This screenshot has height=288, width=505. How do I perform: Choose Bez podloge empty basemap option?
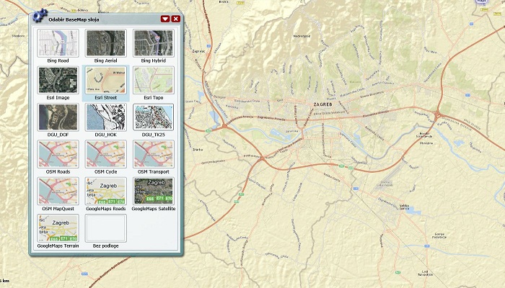[x=105, y=228]
